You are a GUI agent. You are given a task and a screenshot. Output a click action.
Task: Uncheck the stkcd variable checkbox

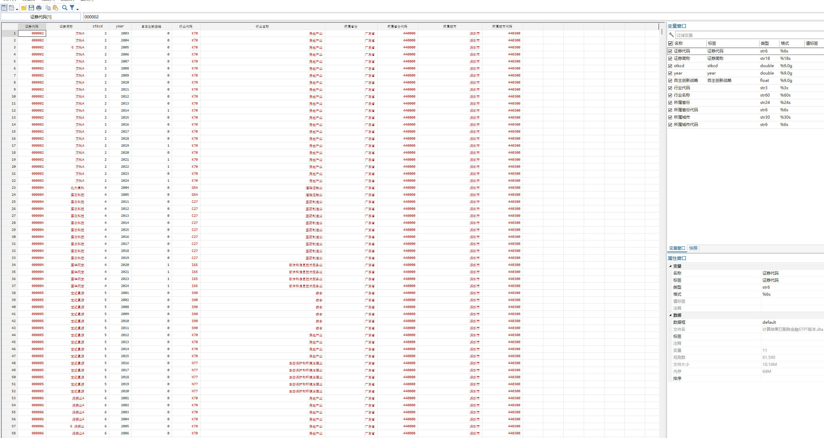[670, 66]
